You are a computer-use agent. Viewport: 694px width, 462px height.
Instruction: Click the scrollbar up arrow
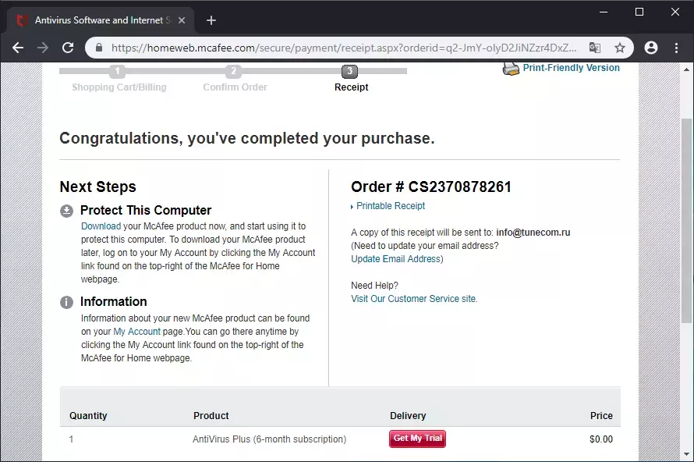tap(686, 69)
